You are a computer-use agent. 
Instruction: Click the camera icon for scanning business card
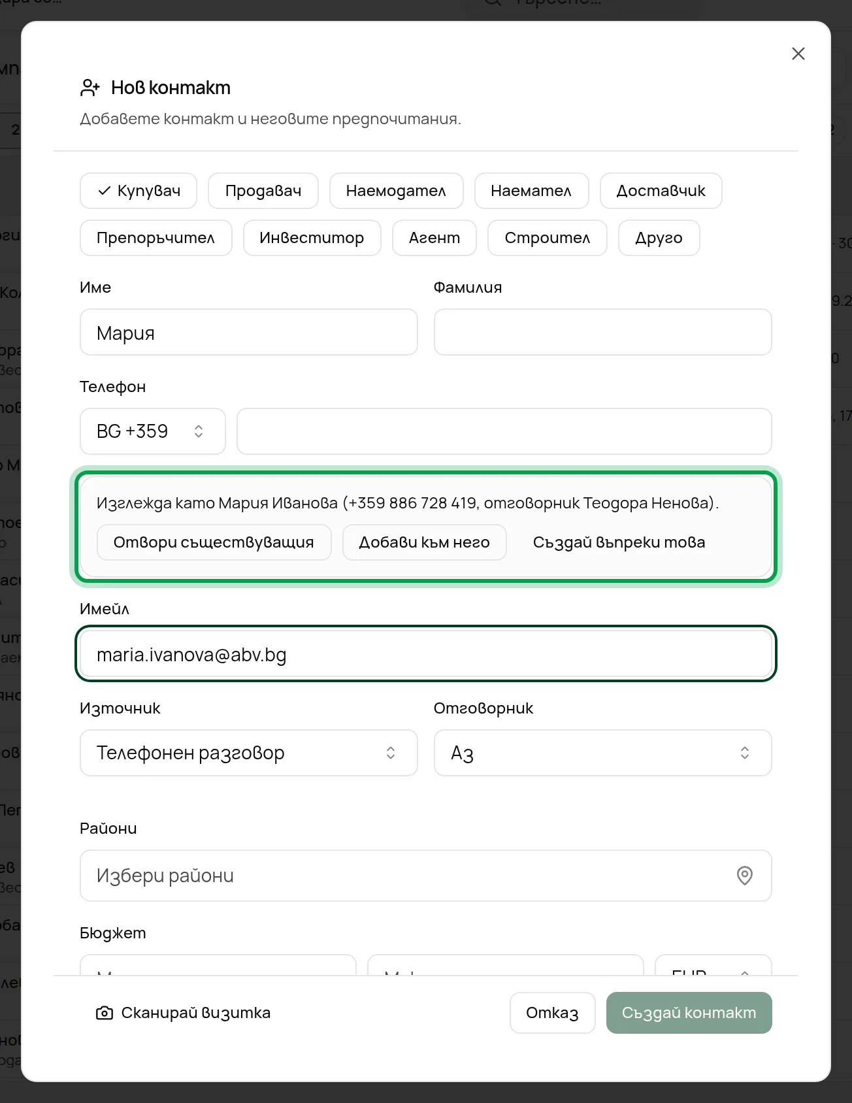(105, 1013)
